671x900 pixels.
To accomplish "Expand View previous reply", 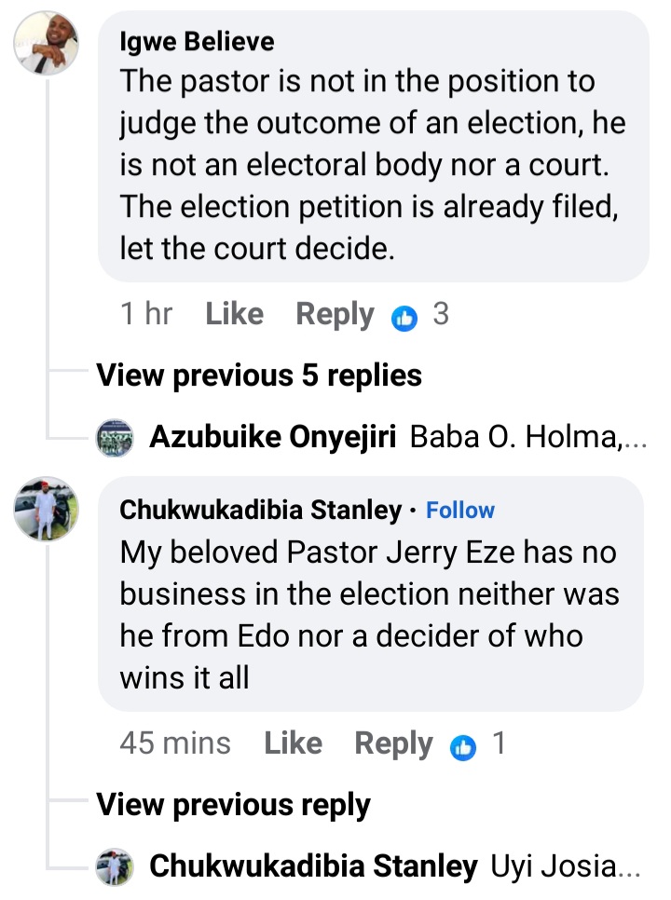I will click(233, 805).
